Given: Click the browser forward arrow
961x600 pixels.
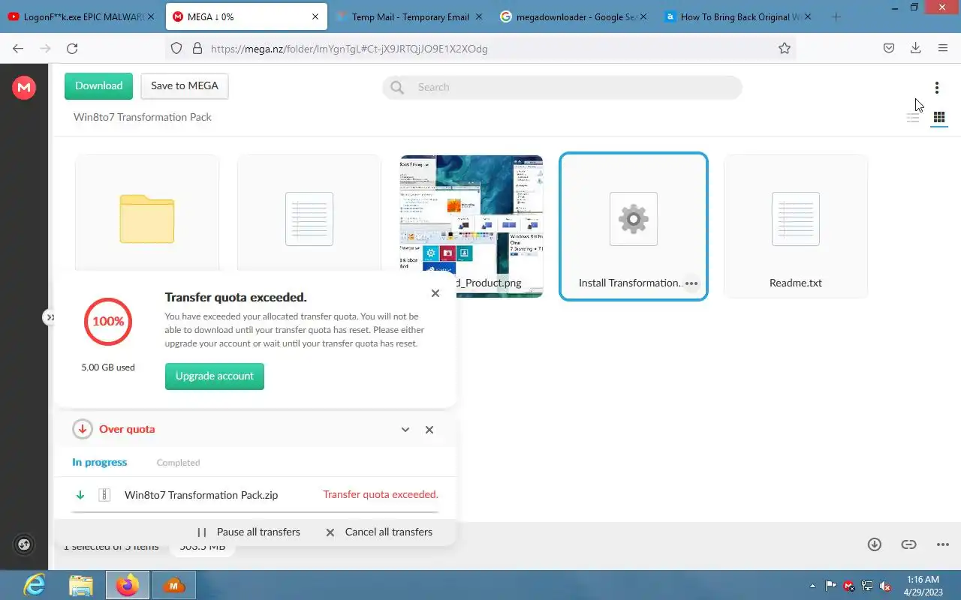Looking at the screenshot, I should pos(45,49).
